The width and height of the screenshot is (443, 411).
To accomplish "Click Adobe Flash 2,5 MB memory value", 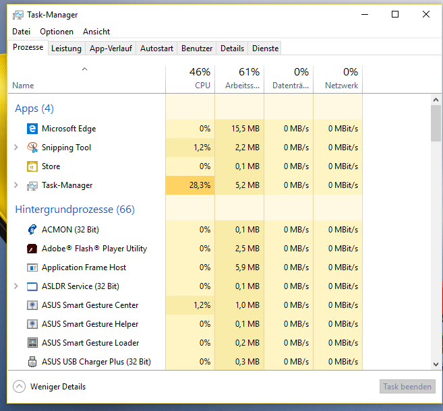I will tap(247, 249).
